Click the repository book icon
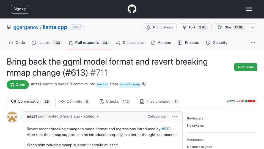264x149 pixels. pos(9,27)
